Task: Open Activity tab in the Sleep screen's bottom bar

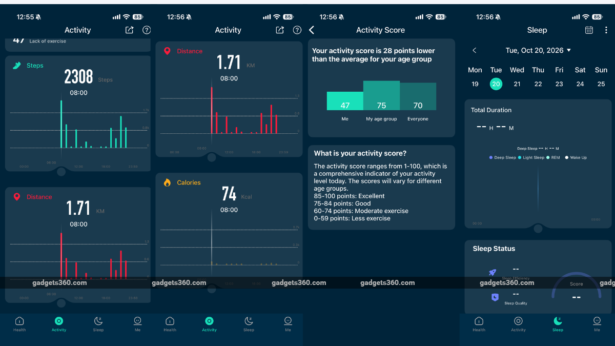Action: click(518, 324)
